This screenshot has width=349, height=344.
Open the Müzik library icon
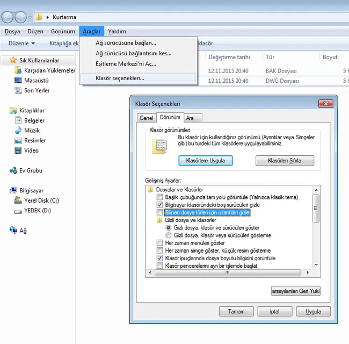(x=19, y=131)
